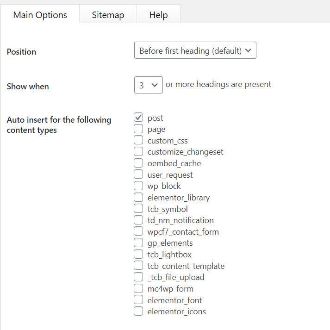Enable the wpcf7_contact_form checkbox
330x330 pixels.
point(138,231)
